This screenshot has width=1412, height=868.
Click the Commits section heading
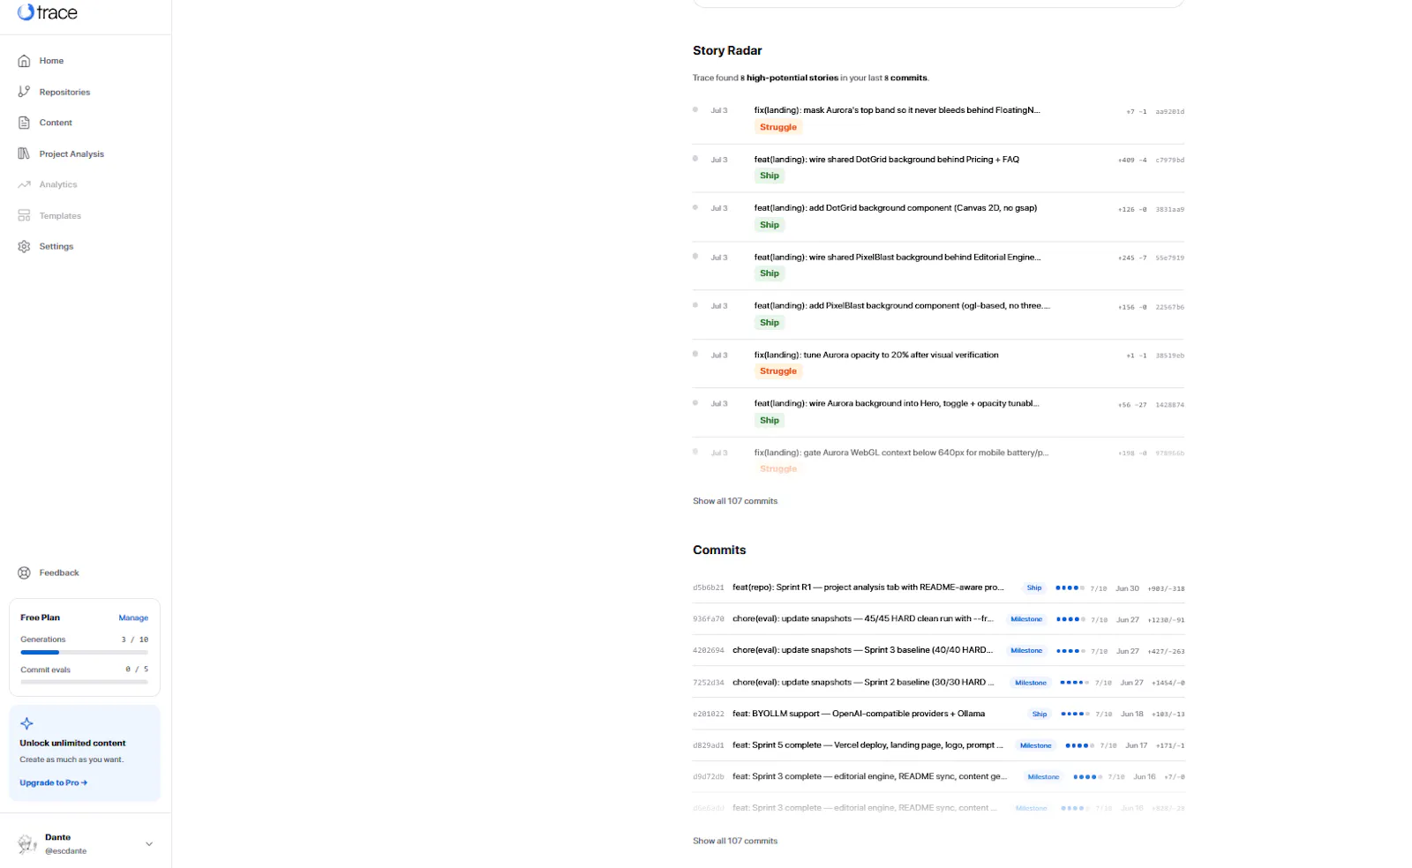tap(719, 550)
